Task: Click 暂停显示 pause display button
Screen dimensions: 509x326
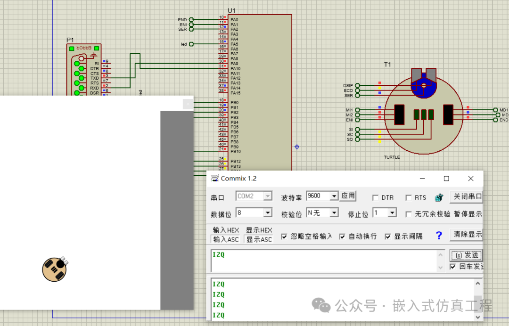Action: pos(468,214)
